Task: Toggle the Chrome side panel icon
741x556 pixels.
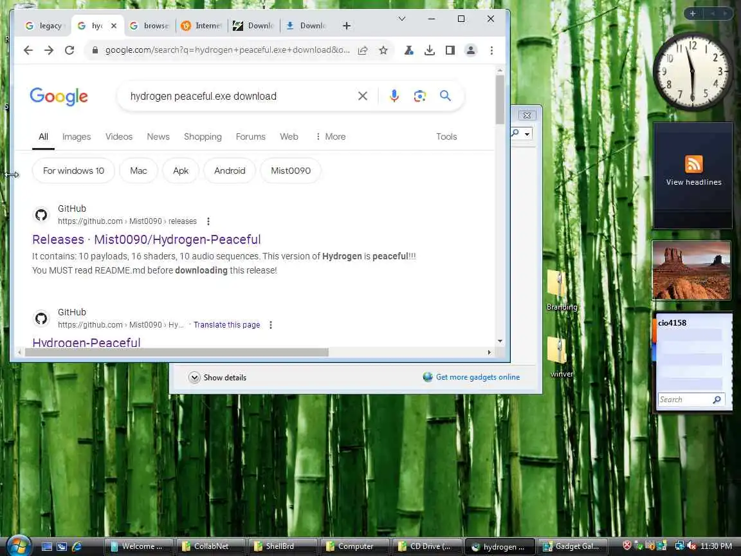Action: pos(450,50)
